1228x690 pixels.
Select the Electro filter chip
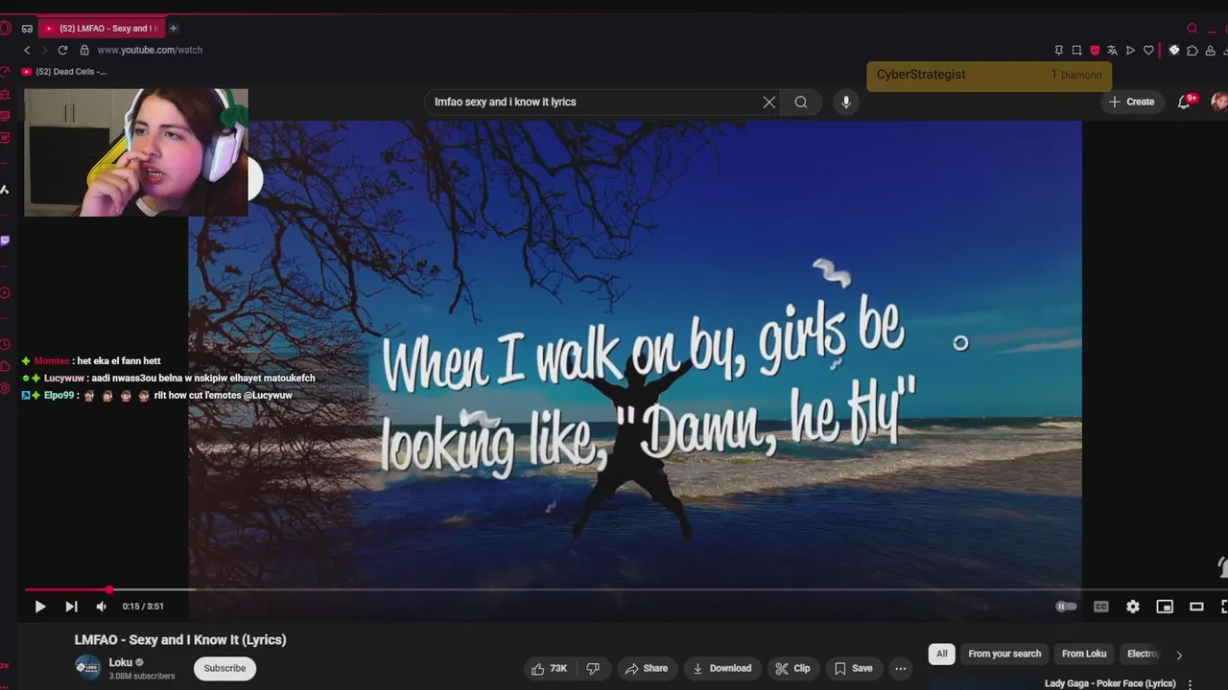(1143, 654)
